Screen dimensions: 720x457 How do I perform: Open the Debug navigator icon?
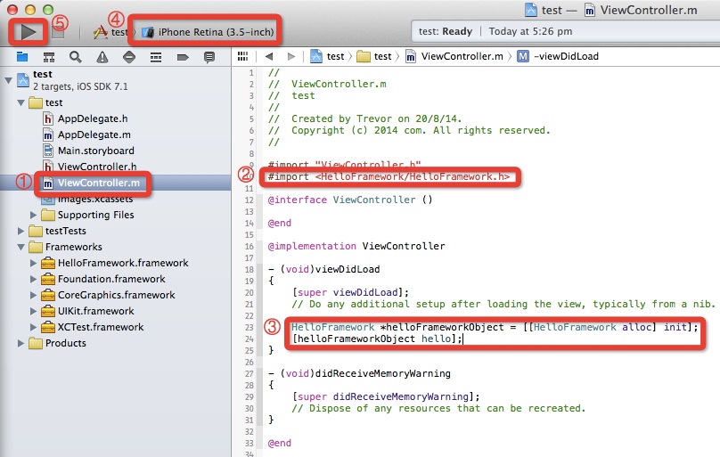pyautogui.click(x=156, y=56)
